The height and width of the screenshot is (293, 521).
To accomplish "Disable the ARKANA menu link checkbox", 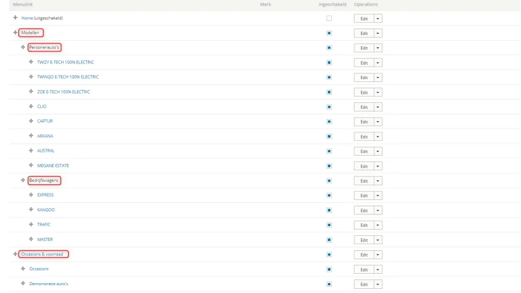I will (329, 136).
